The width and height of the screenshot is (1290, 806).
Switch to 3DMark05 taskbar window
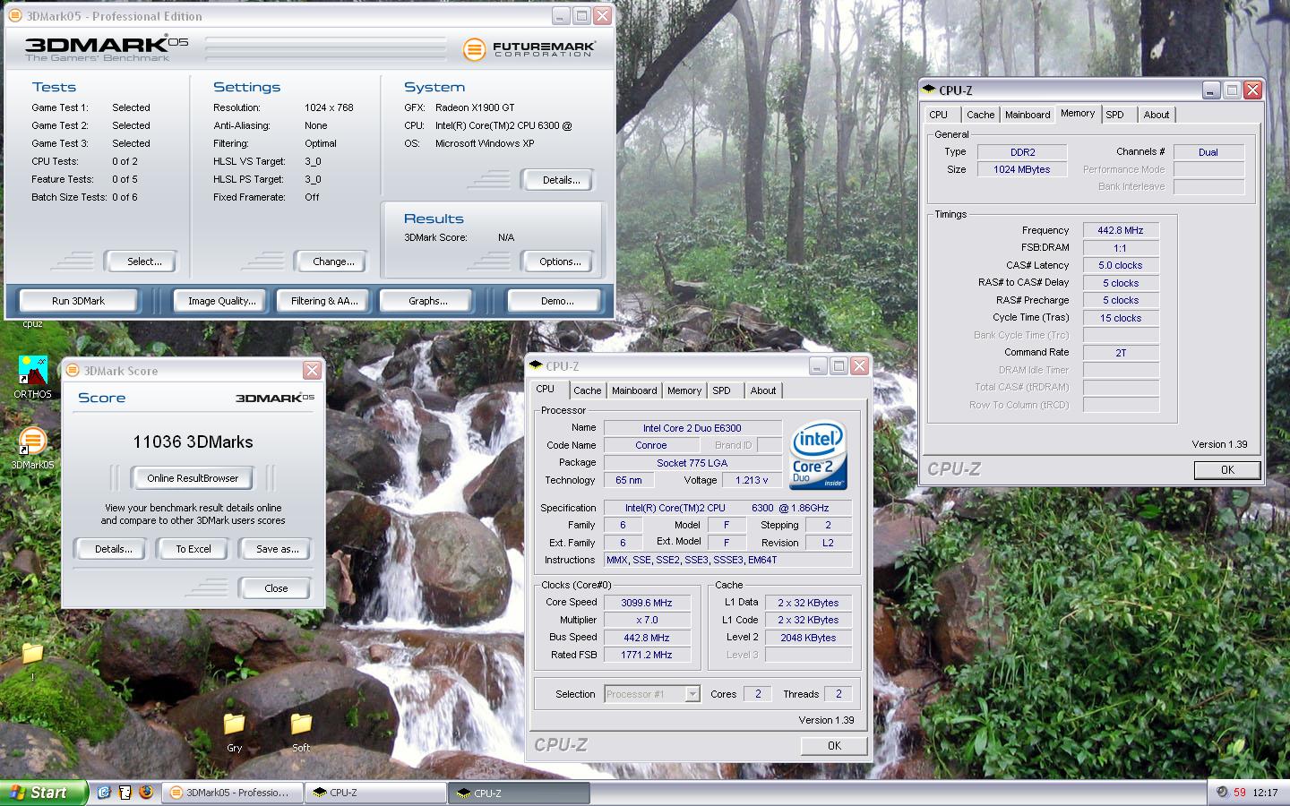click(231, 793)
